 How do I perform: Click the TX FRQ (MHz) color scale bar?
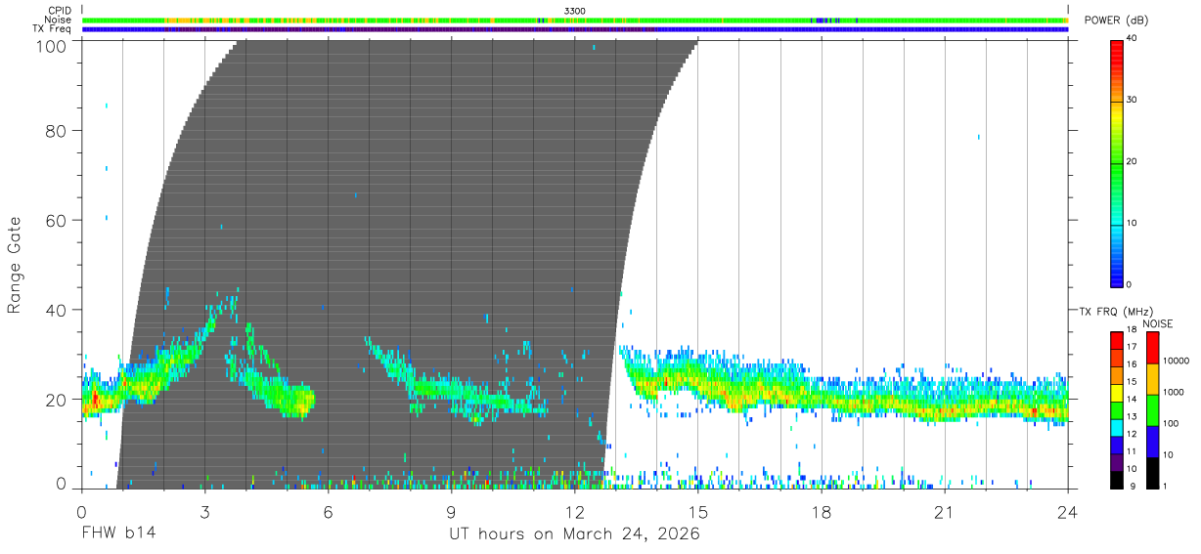(1117, 410)
